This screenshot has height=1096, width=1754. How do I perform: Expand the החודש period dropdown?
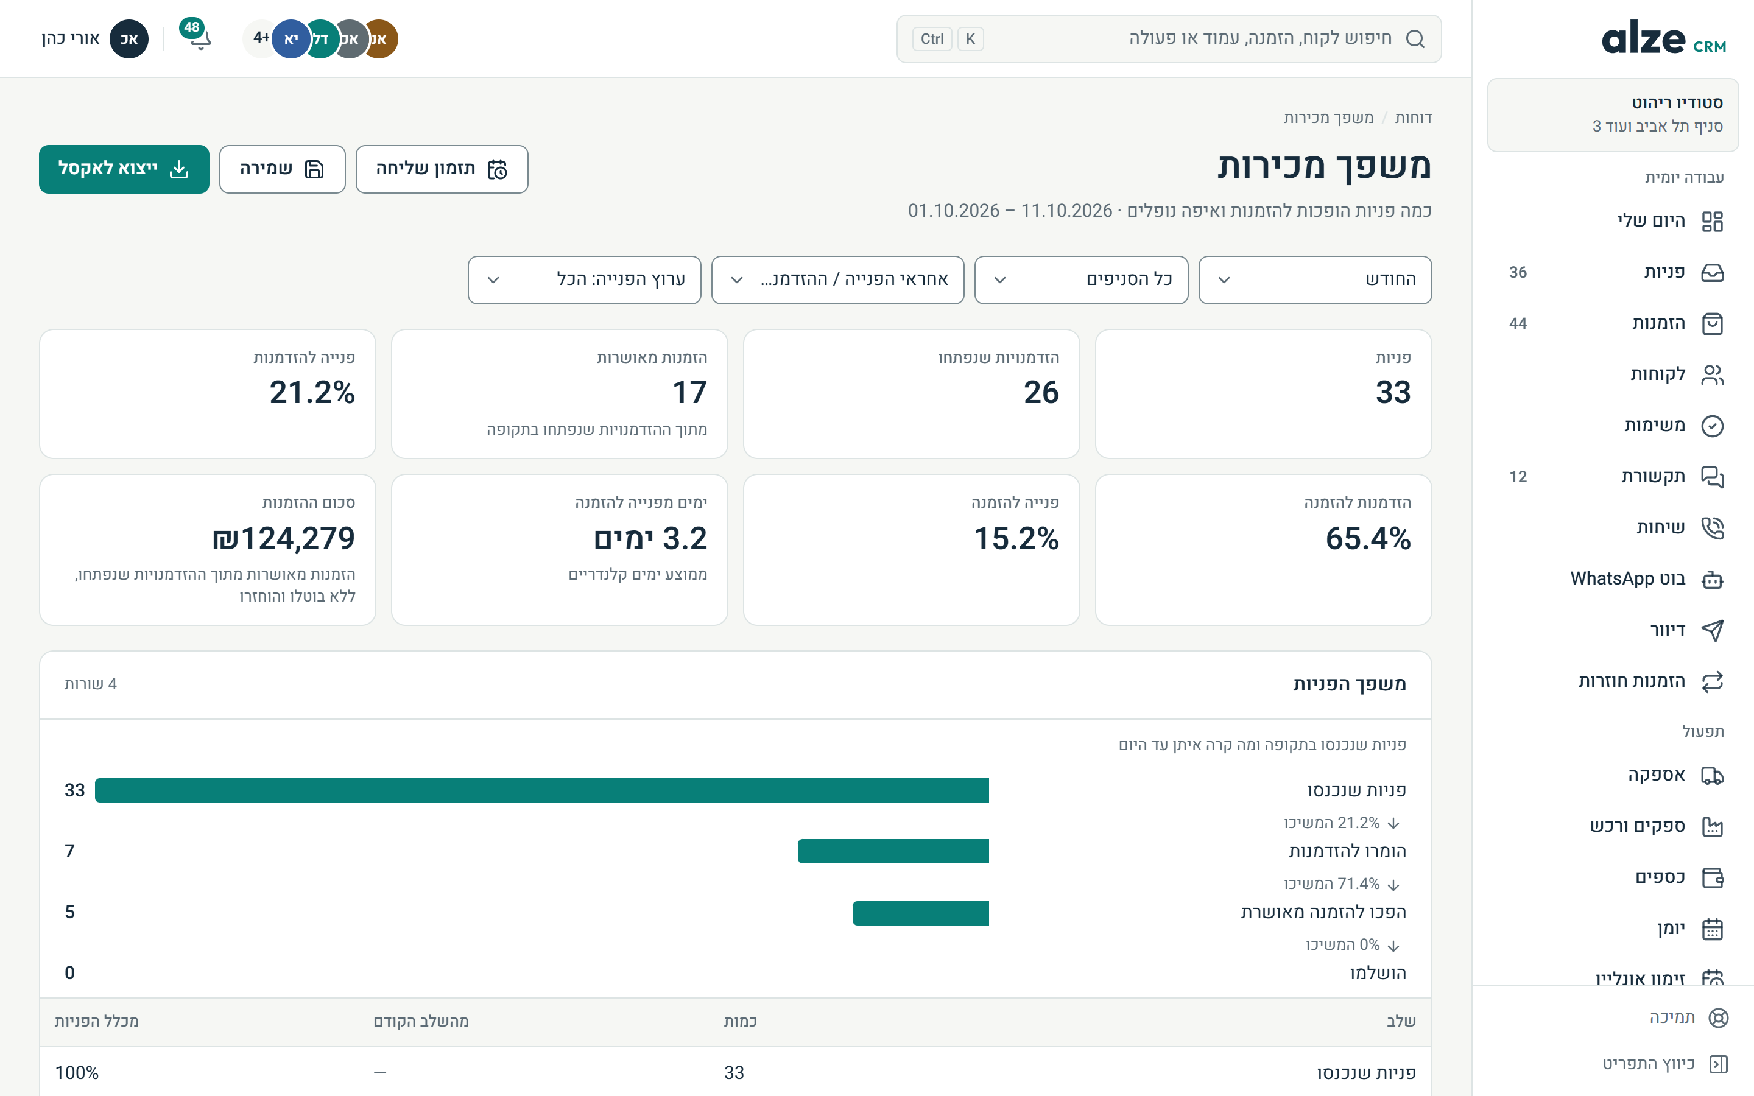(x=1315, y=280)
